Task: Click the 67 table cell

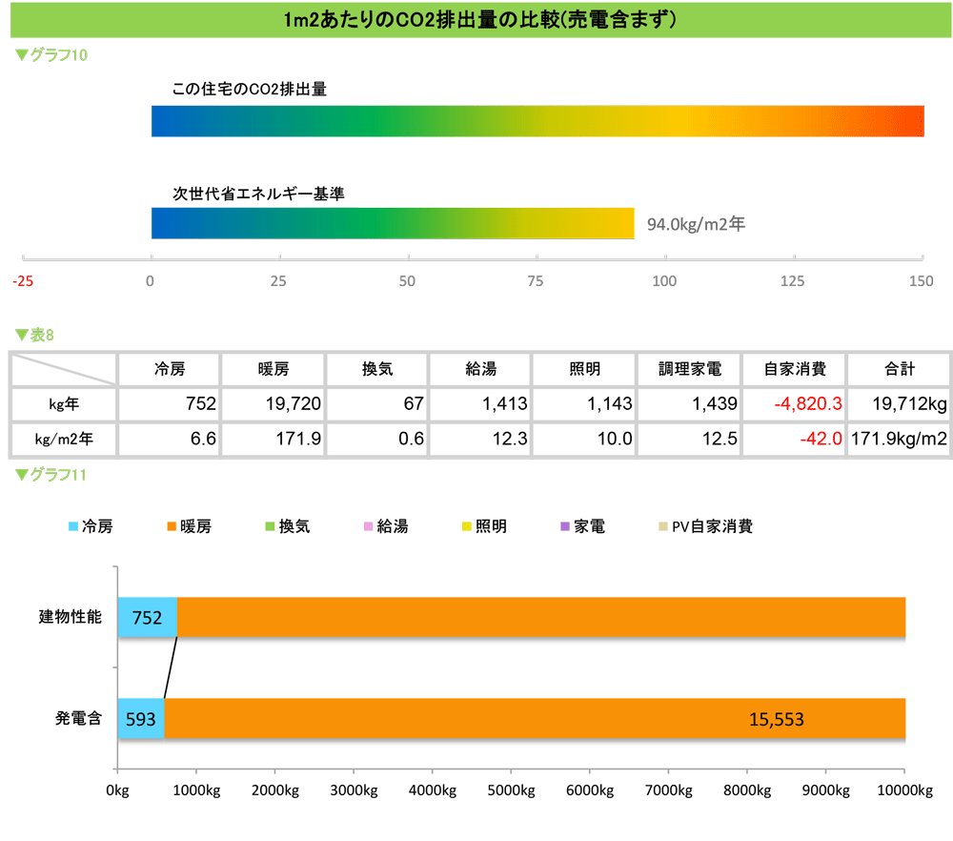Action: [x=377, y=403]
